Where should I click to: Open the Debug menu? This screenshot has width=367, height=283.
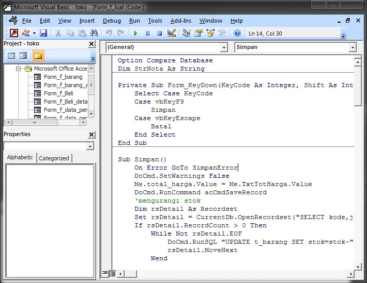112,21
